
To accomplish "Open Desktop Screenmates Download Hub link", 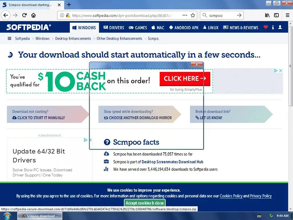I will 172,162.
